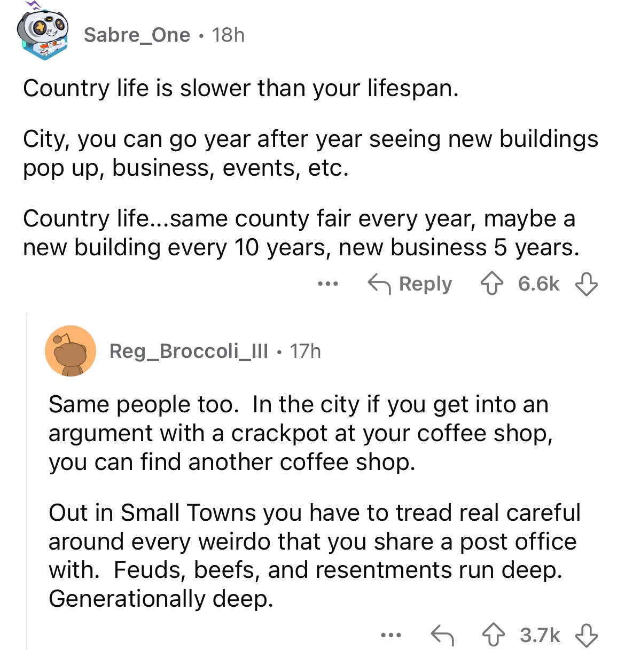Tap the "Out in Small Towns" paragraph
The image size is (625, 650).
pos(314,555)
